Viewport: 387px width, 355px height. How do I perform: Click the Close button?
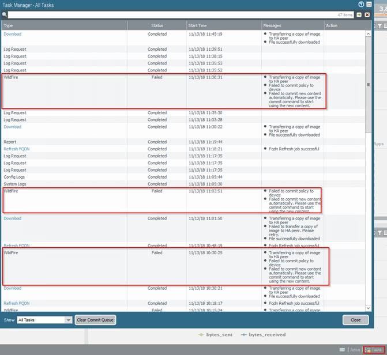click(x=355, y=320)
